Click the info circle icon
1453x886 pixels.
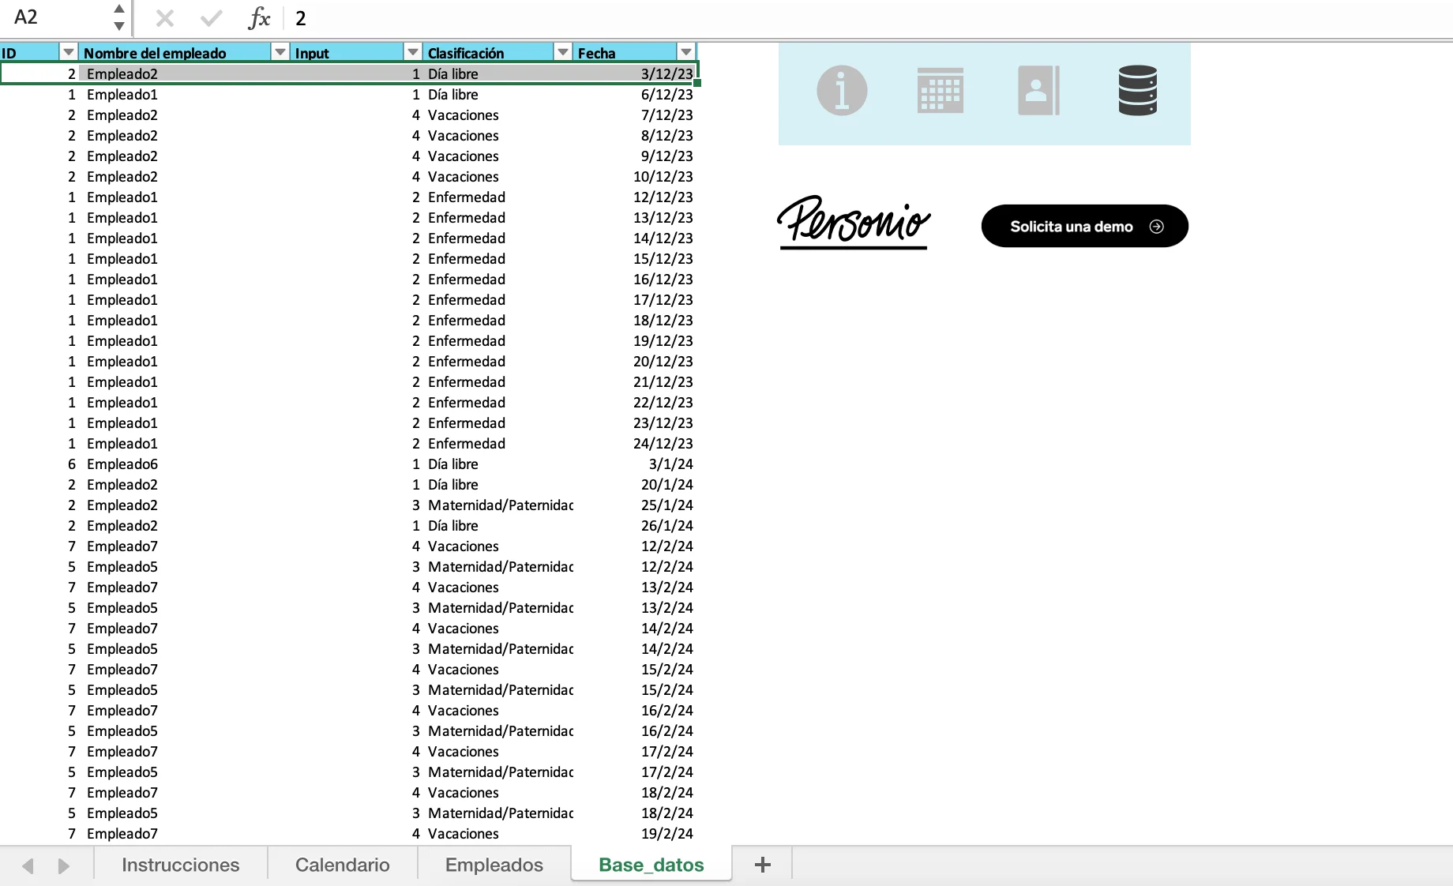[x=842, y=90]
